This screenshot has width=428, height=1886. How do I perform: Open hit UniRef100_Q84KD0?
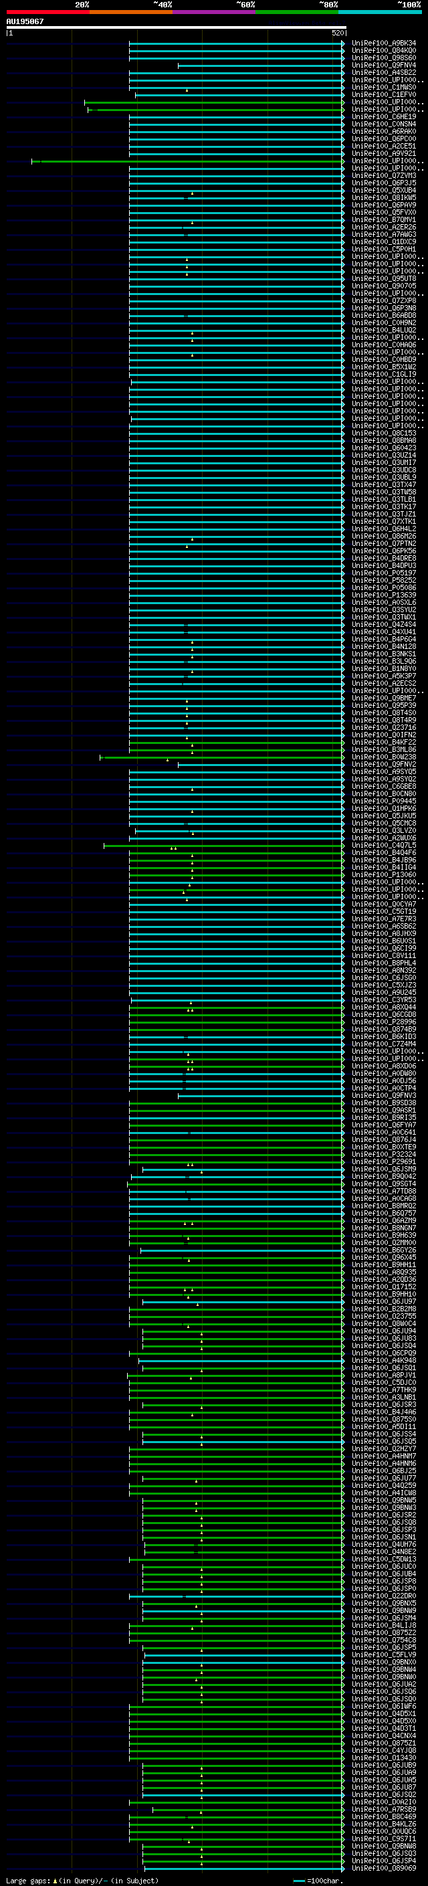coord(384,51)
